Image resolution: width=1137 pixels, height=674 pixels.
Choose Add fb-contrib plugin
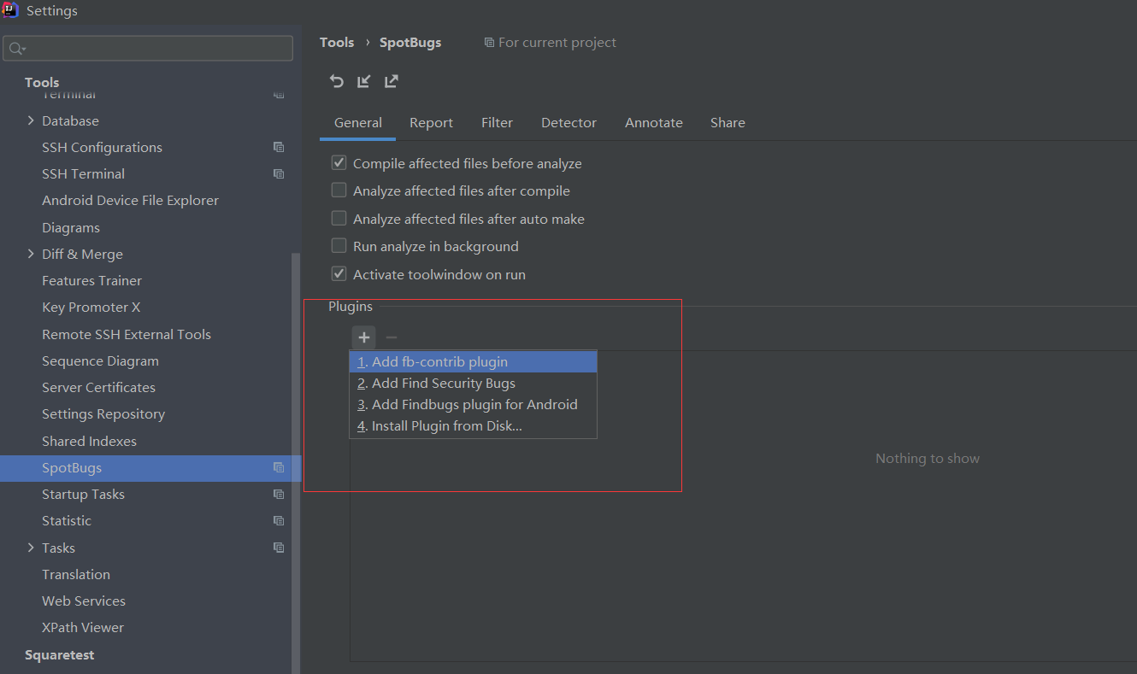click(473, 361)
